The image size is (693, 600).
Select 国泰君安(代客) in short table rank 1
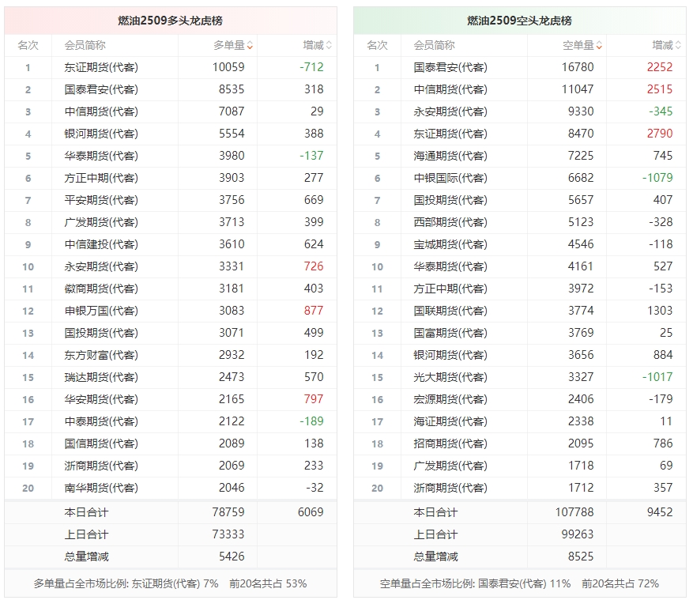point(450,67)
